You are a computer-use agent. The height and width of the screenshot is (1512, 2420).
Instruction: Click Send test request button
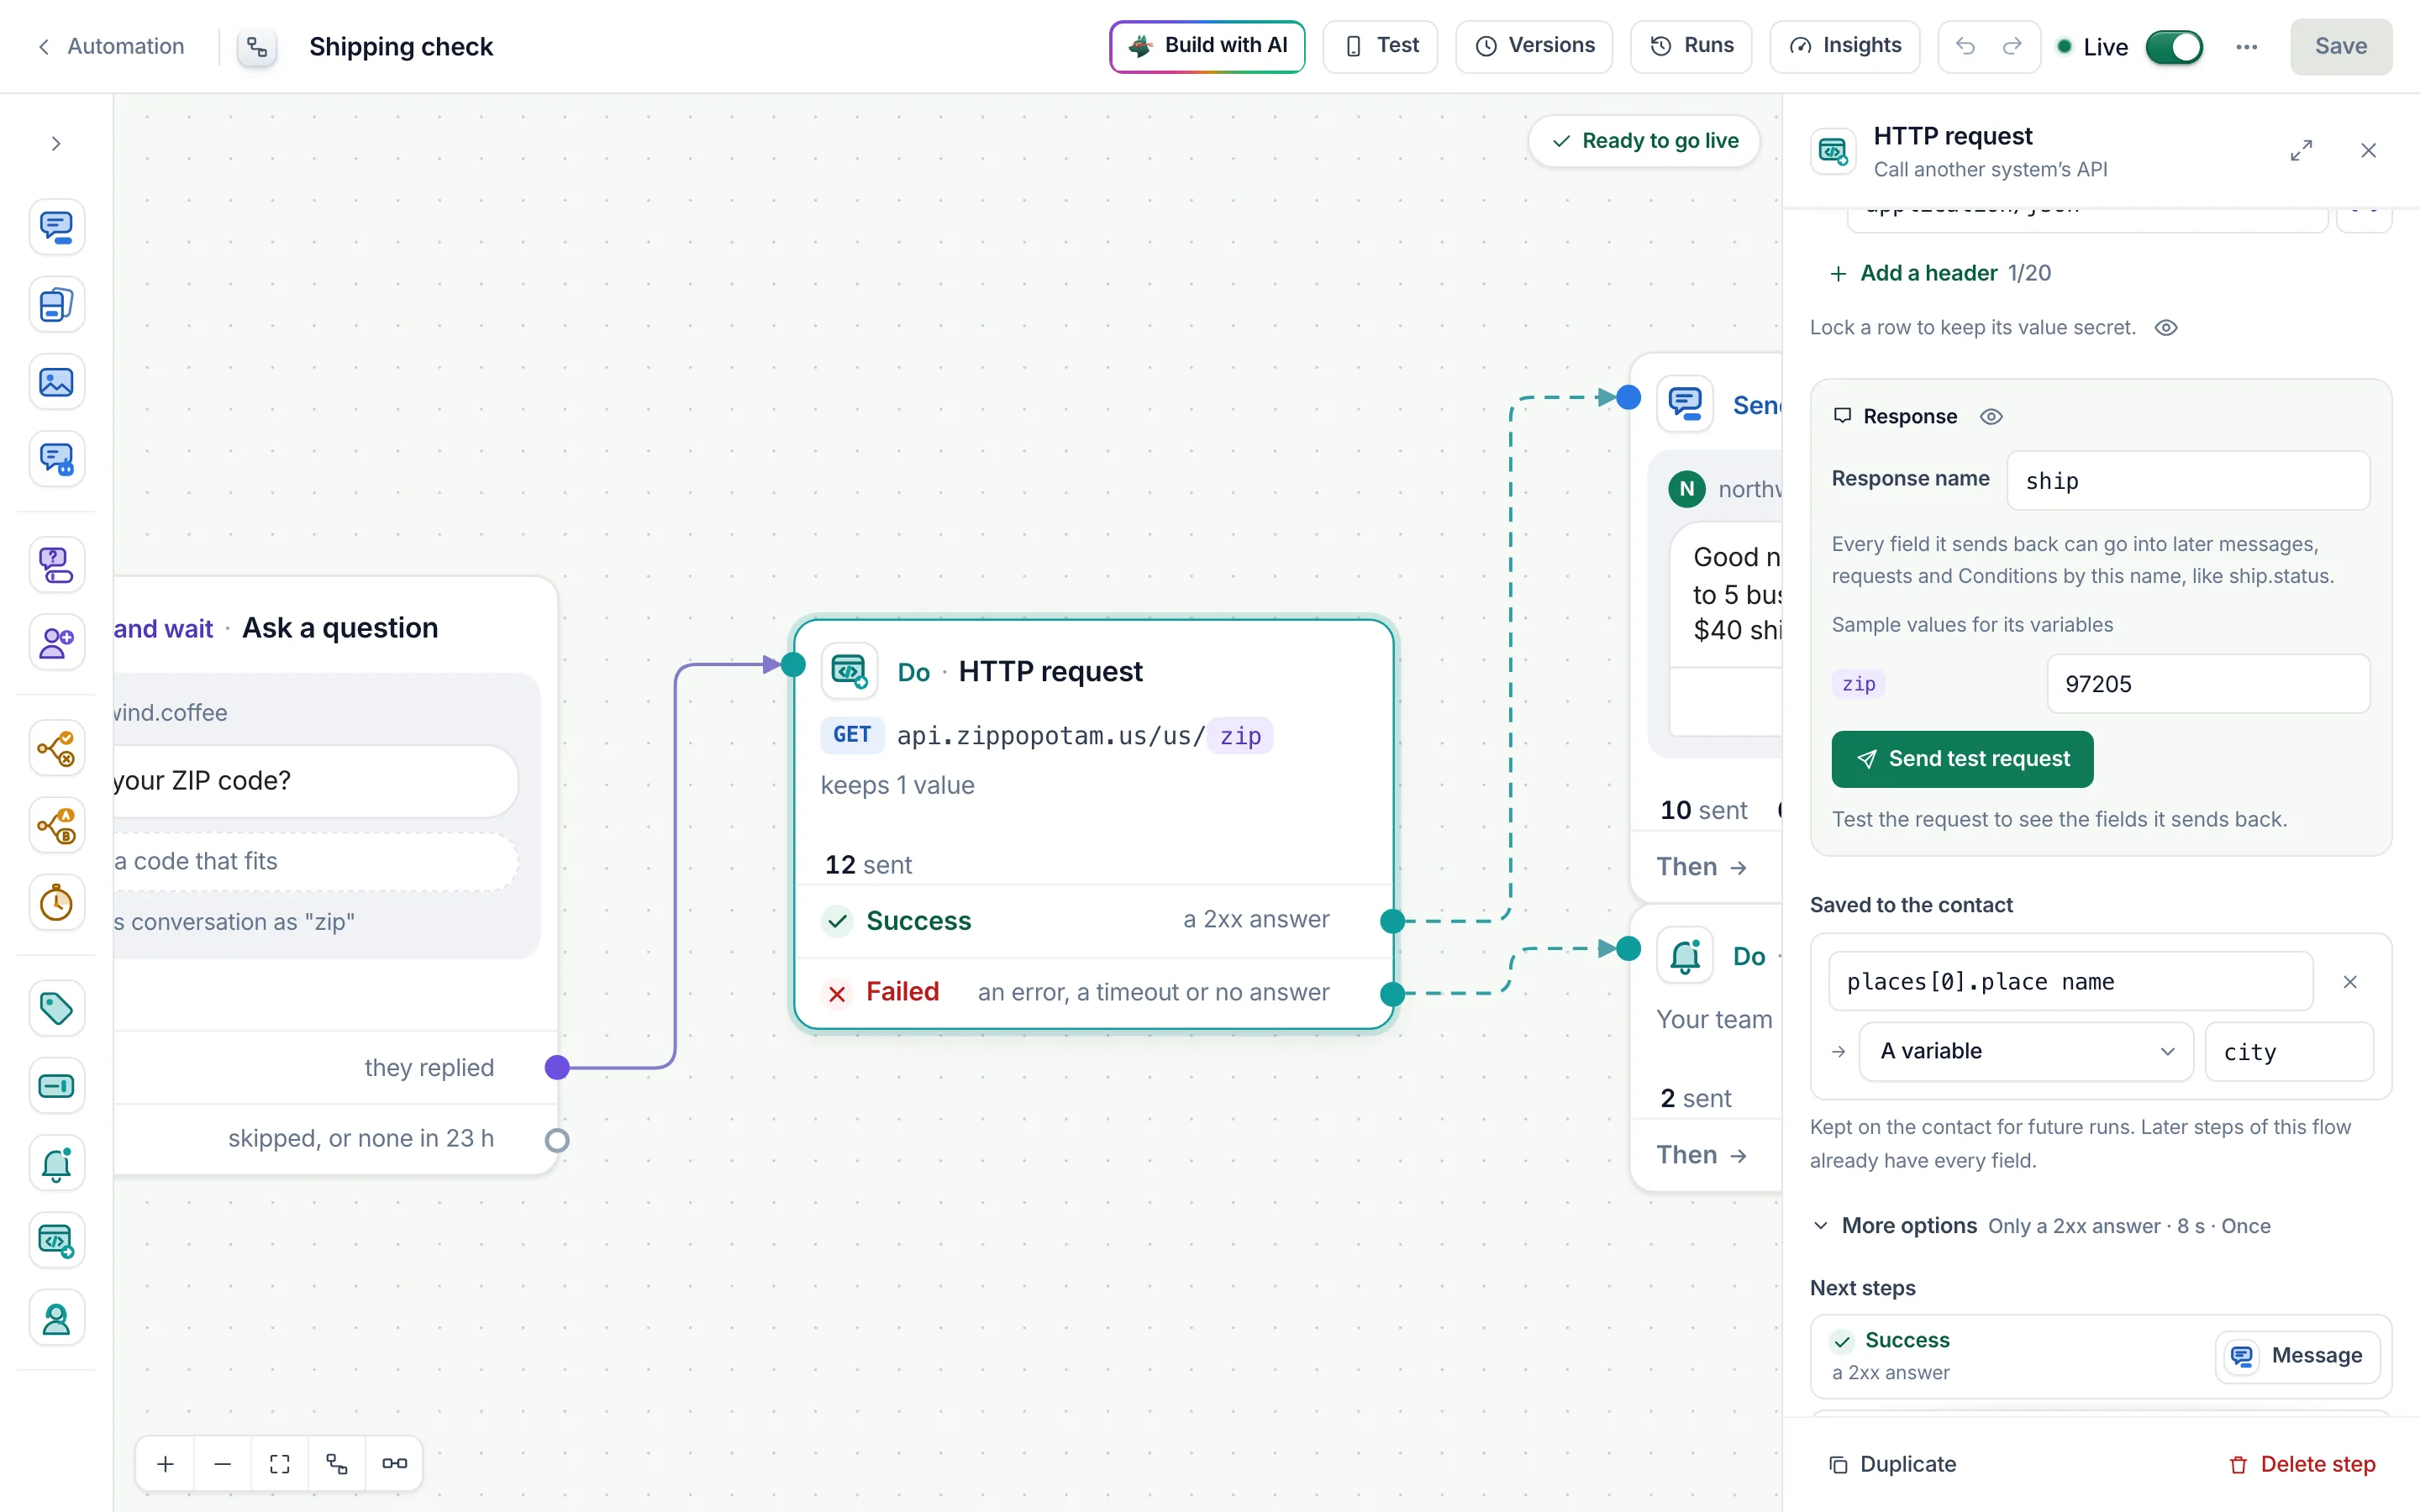(1962, 759)
